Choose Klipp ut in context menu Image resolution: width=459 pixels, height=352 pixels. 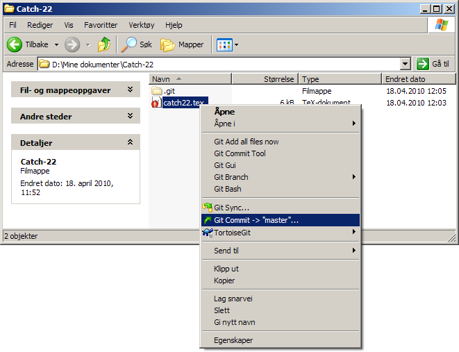click(x=280, y=269)
